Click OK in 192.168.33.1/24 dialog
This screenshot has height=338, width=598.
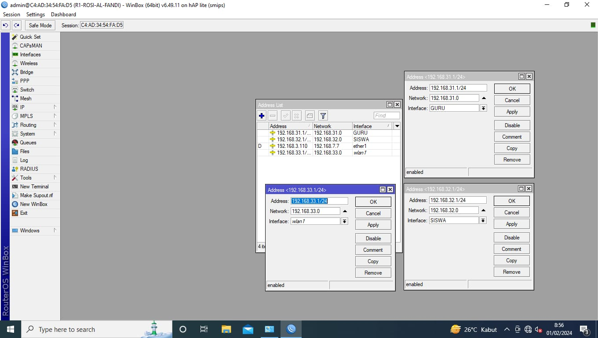373,202
